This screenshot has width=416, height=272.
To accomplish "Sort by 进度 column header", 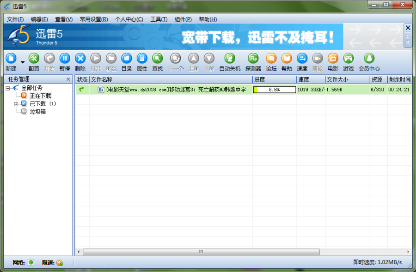I will (275, 79).
